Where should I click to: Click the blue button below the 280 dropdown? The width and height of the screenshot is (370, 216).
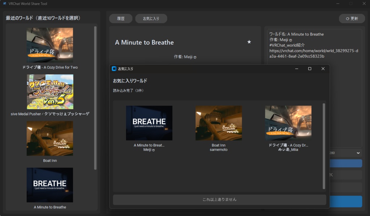[346, 163]
